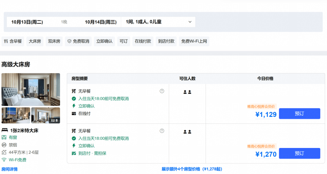Click the 房型摘要 column header

pyautogui.click(x=80, y=79)
